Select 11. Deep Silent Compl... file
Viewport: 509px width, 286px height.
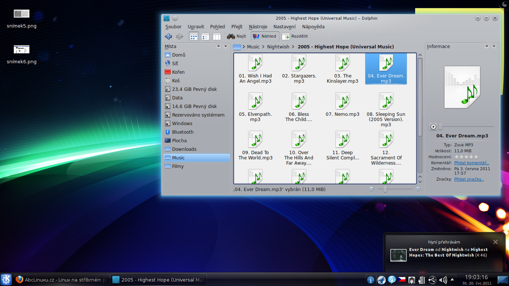click(342, 146)
